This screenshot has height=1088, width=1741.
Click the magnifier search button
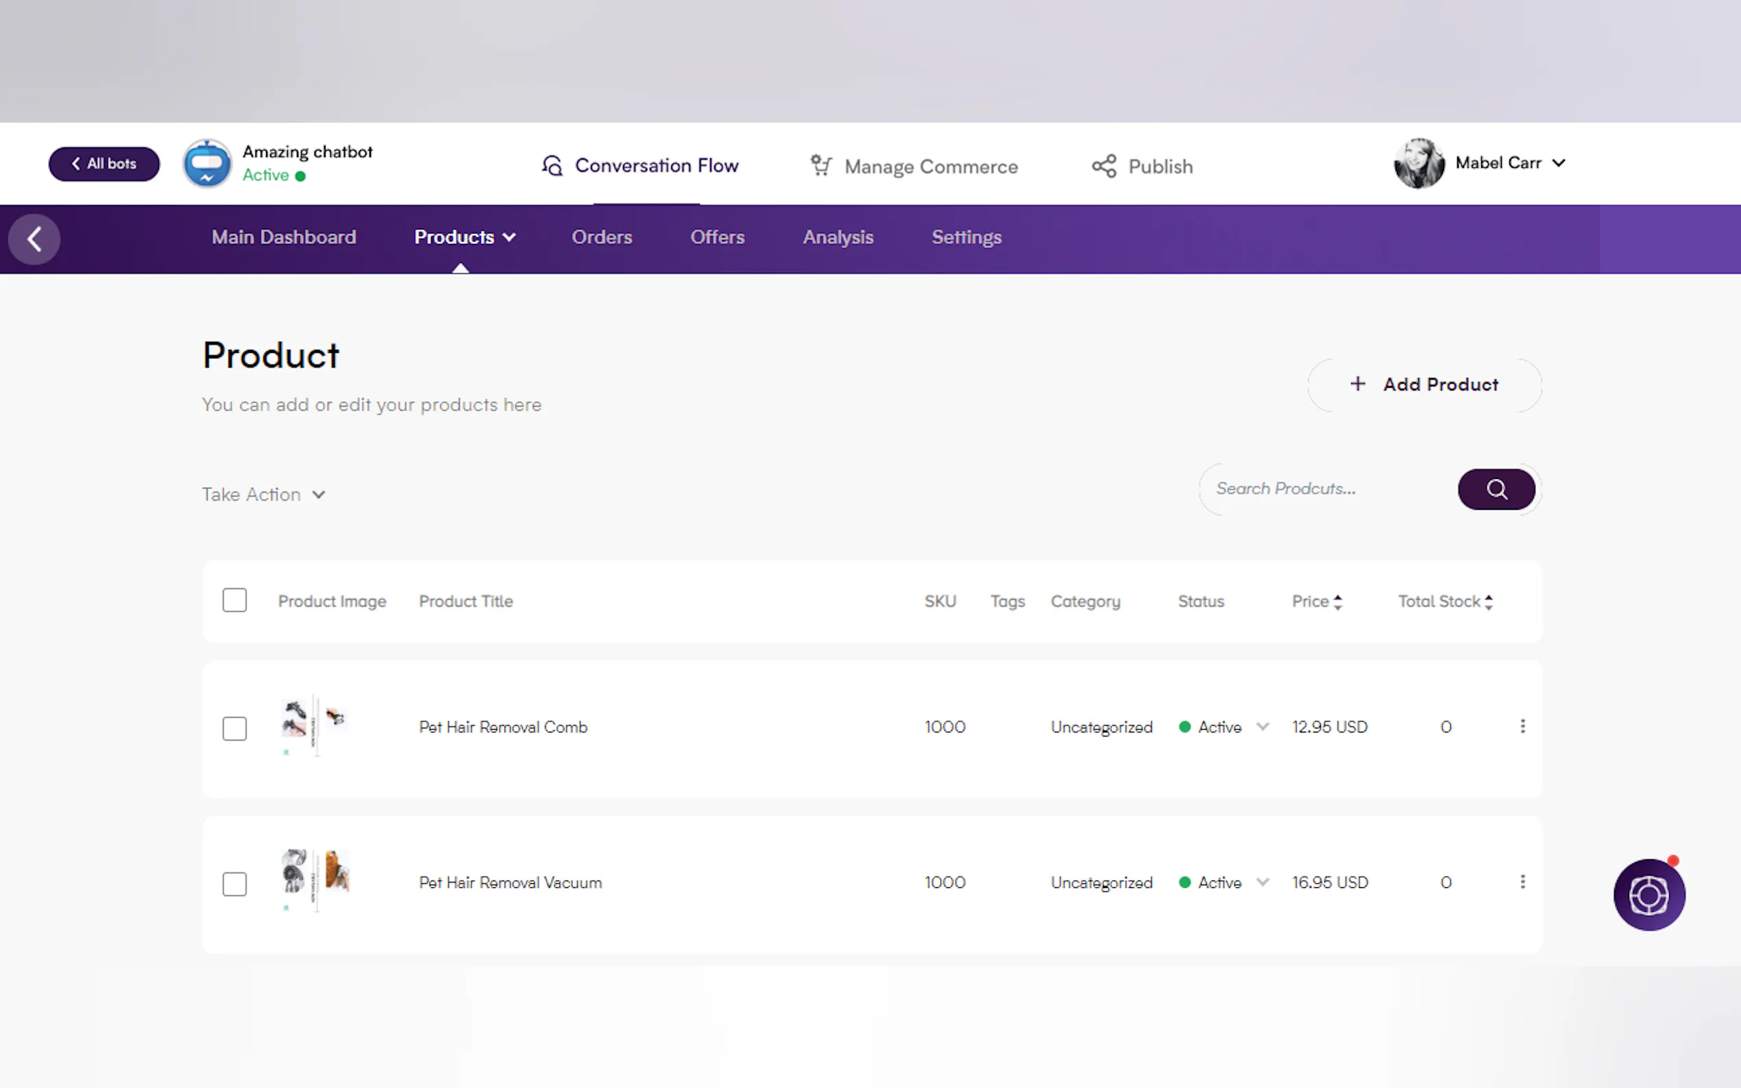(1496, 489)
